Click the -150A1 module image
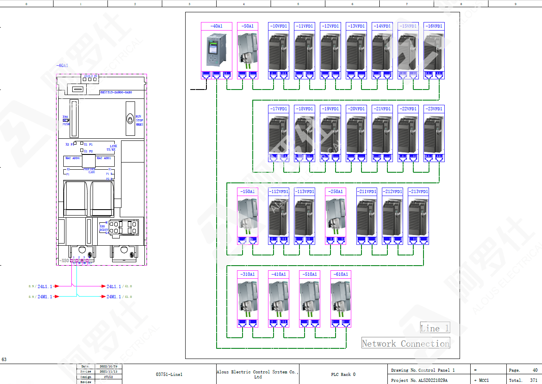The width and height of the screenshot is (542, 384). point(247,216)
